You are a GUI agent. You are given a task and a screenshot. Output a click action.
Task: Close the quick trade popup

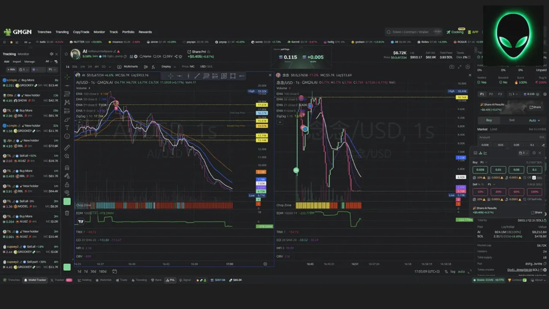(x=540, y=153)
